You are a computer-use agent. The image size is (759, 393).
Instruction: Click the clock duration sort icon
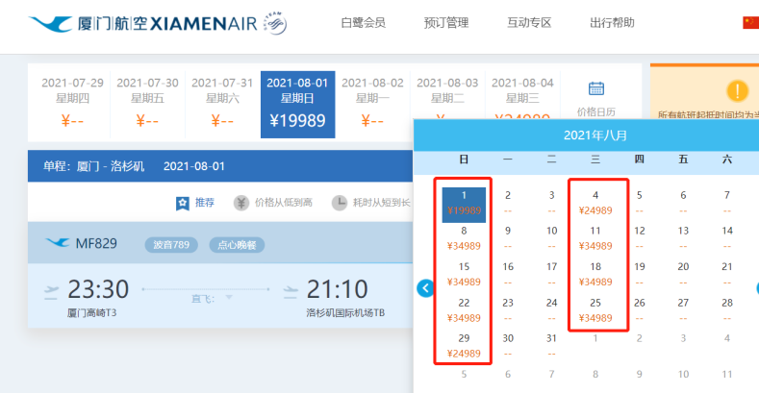340,203
